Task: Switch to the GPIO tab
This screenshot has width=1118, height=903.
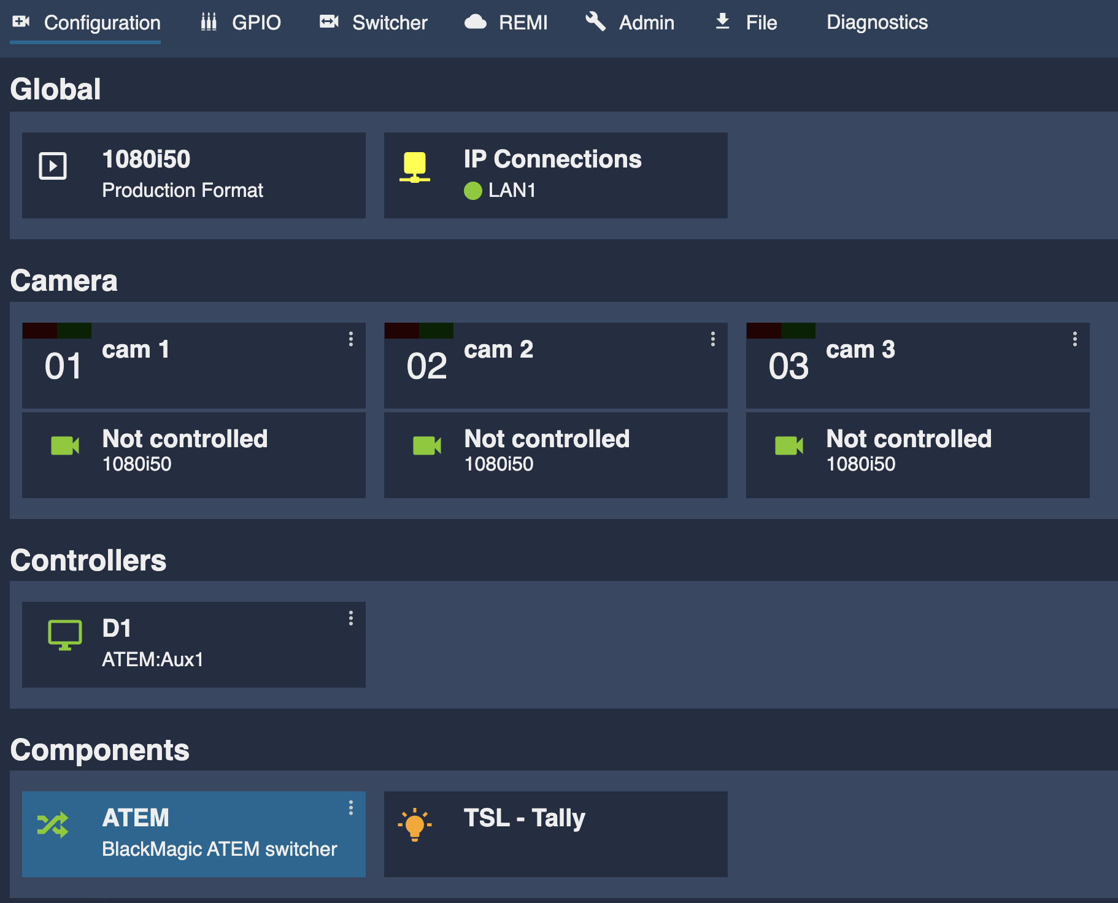Action: [x=241, y=23]
